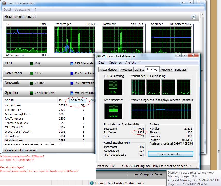This screenshot has width=221, height=186.
Task: Click the Ressourcenmonitor scrollbar up arrow
Action: pyautogui.click(x=202, y=14)
